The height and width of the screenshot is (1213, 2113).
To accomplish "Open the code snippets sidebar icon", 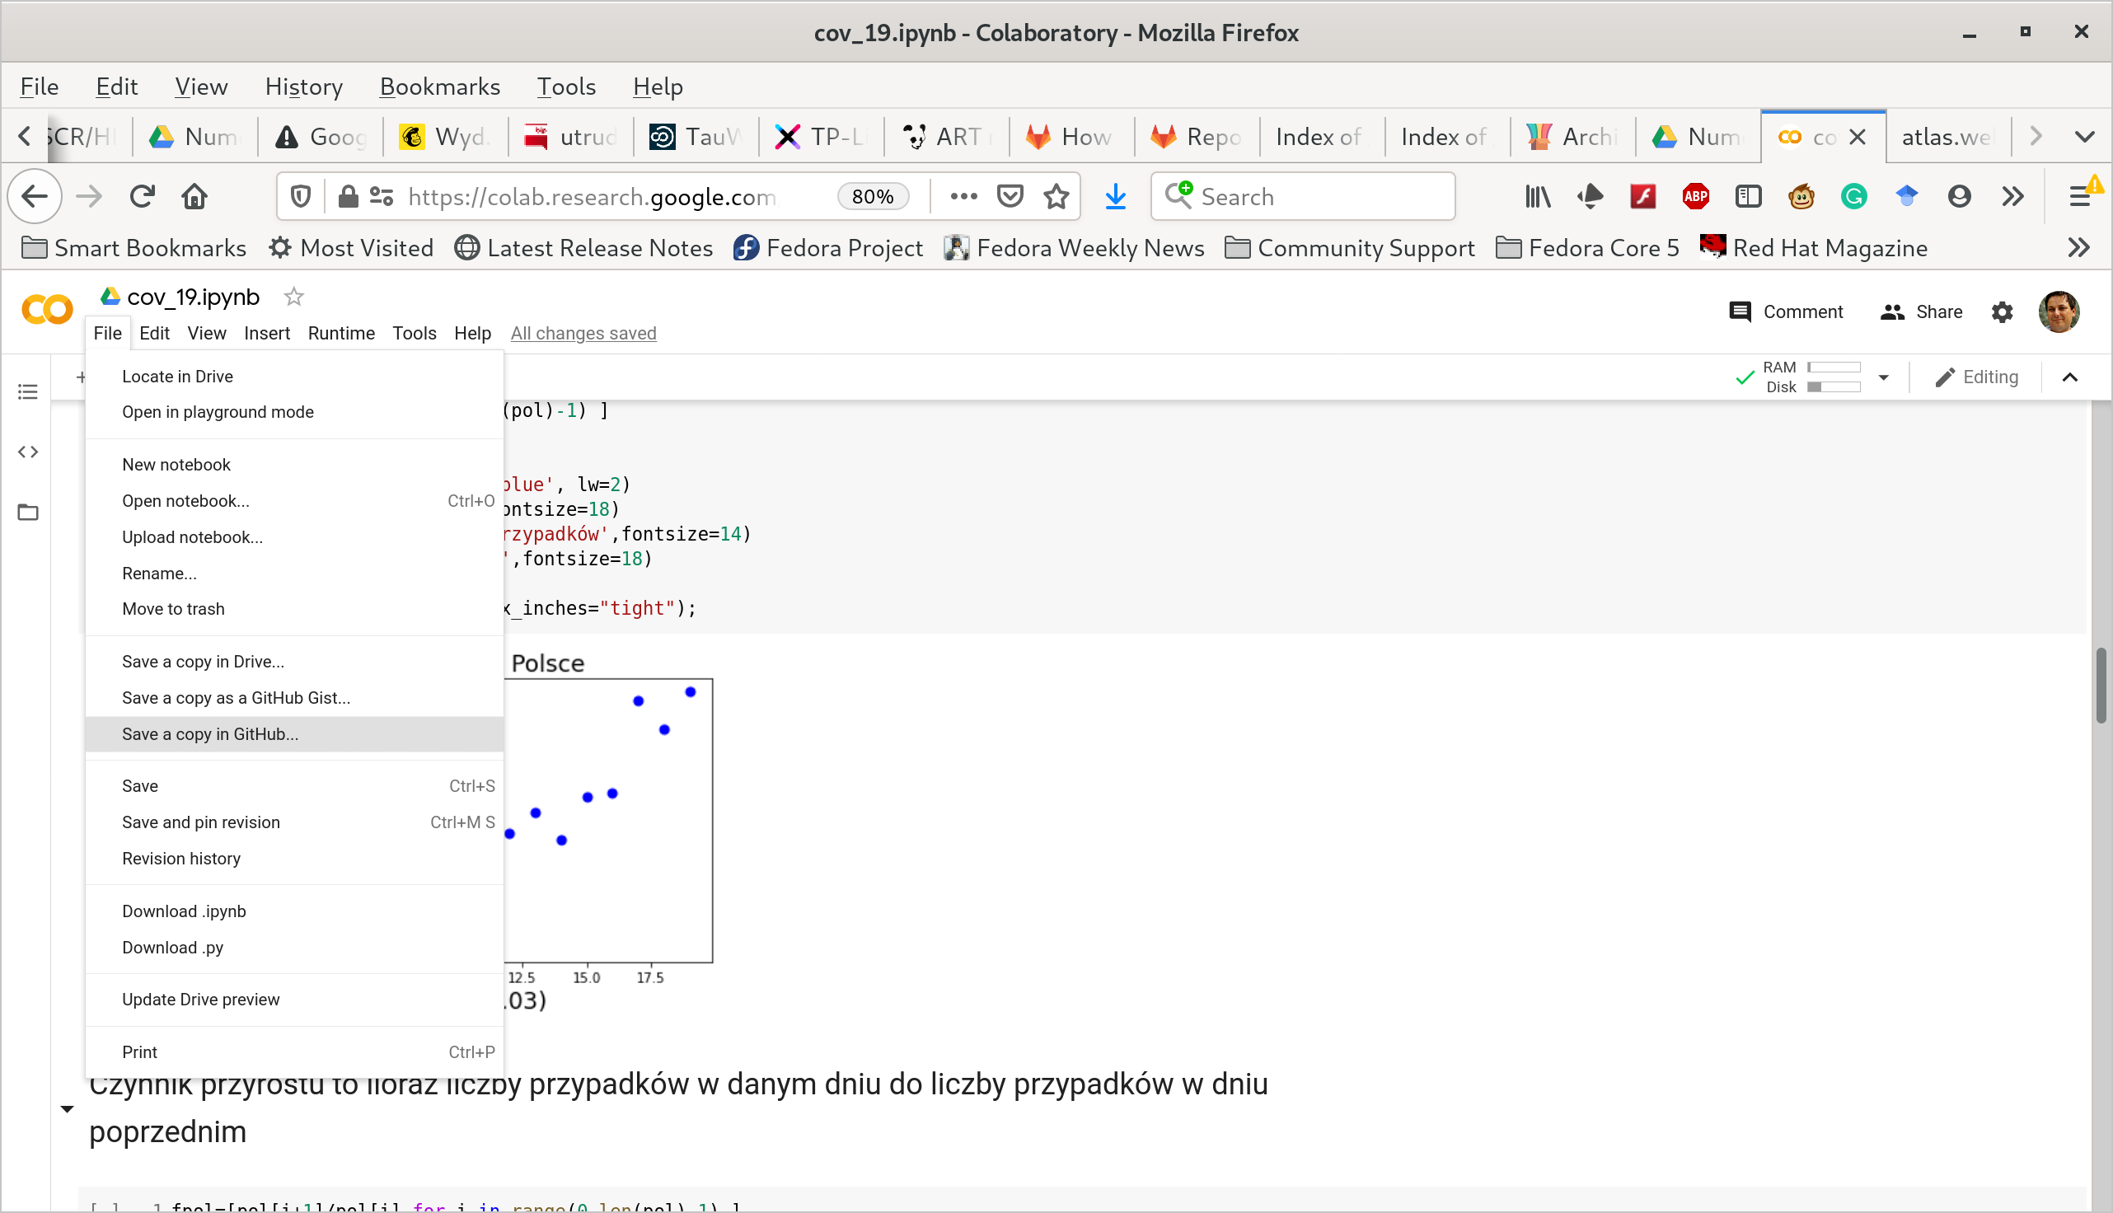I will point(27,452).
